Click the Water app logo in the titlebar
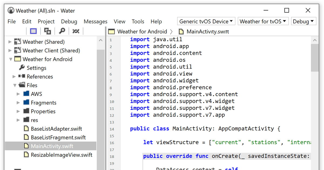Viewport: 324px width, 170px height. (x=11, y=11)
